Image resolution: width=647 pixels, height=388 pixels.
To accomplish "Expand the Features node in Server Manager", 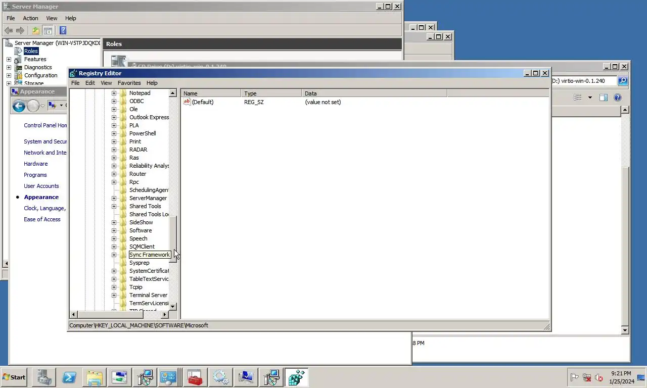I will click(9, 59).
